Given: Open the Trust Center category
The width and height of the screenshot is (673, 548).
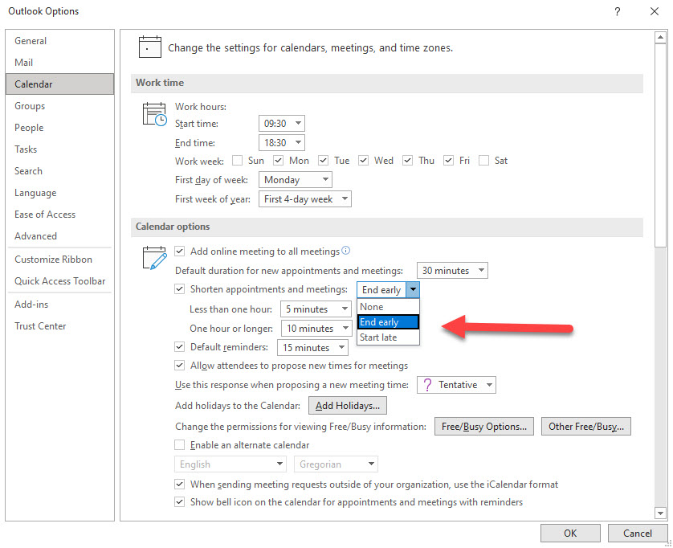Looking at the screenshot, I should (59, 326).
